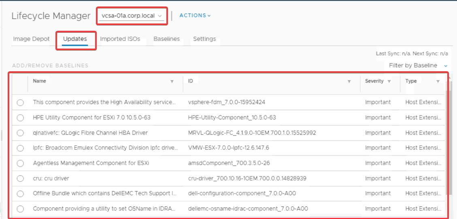Select the qlnativefc QLogic driver radio button
Screen dimensions: 457x219
point(20,133)
